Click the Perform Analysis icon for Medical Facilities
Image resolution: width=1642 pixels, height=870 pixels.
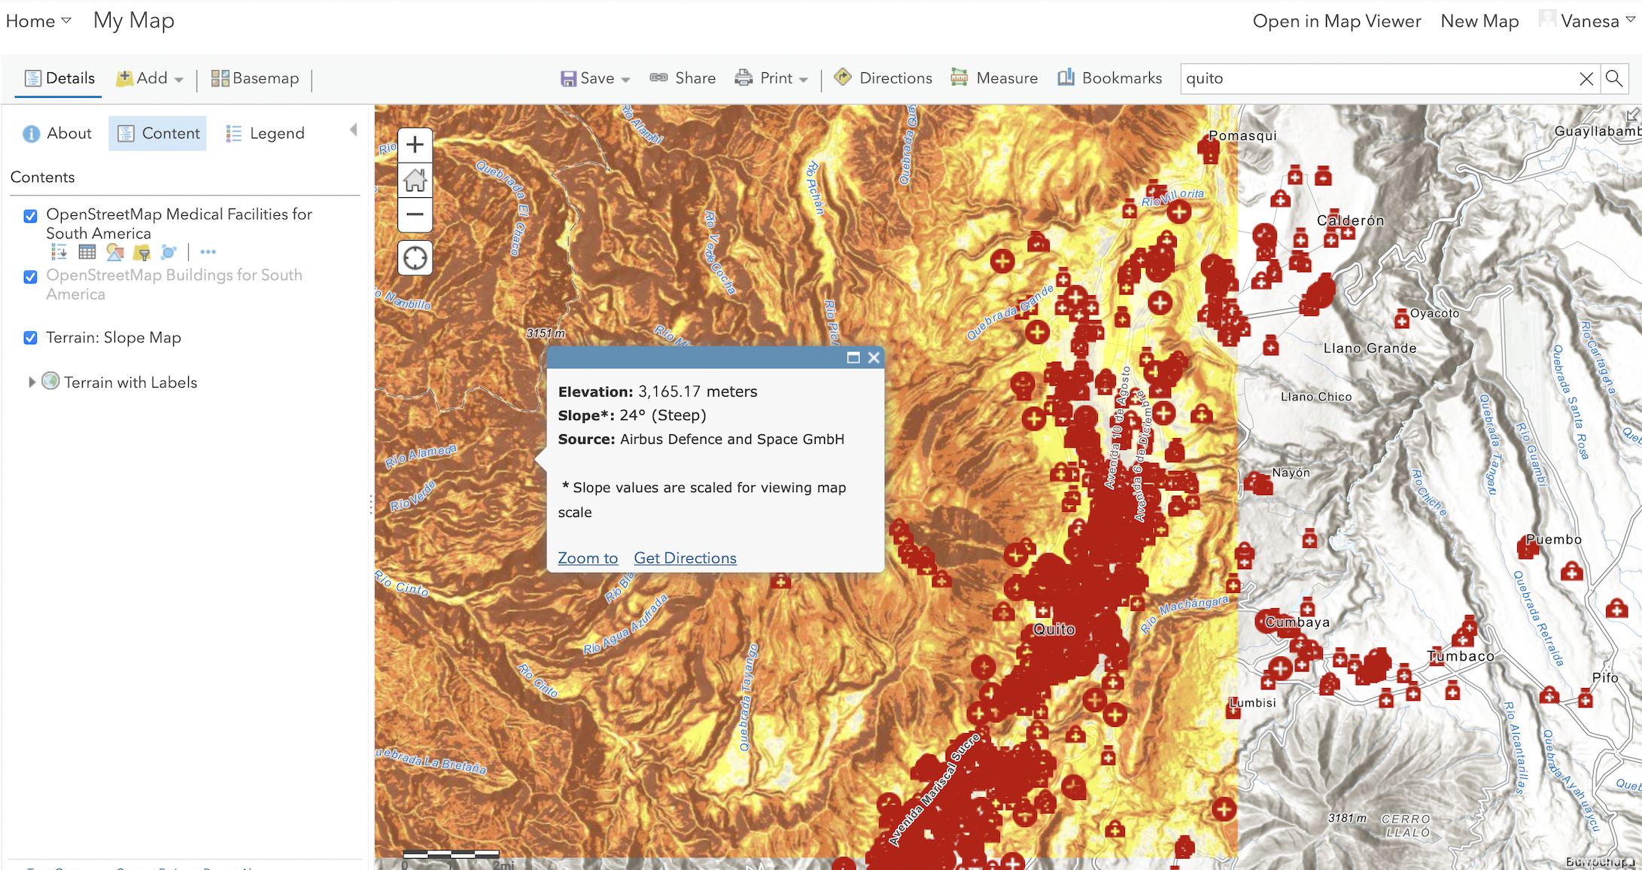point(169,252)
